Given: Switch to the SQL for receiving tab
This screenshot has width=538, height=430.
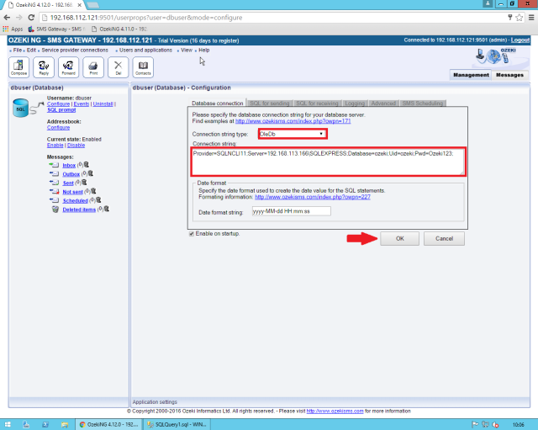Looking at the screenshot, I should click(x=317, y=103).
